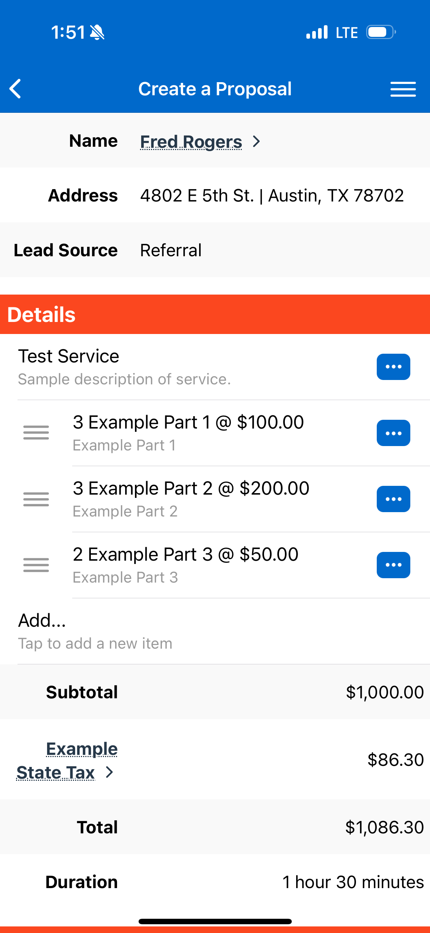Grab reorder handle for Example Part 3
430x933 pixels.
pos(36,565)
